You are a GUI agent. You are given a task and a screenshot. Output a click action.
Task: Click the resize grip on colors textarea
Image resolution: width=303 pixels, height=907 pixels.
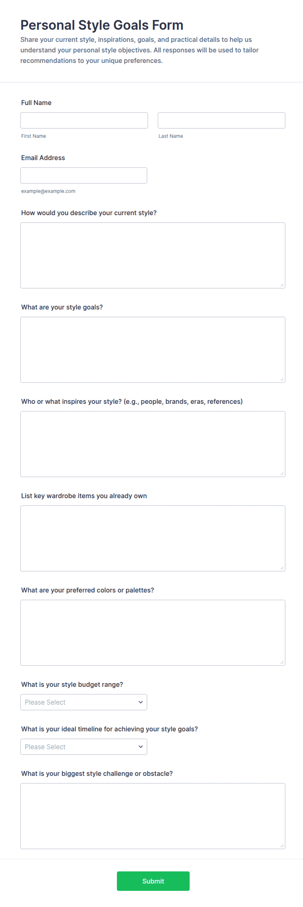pyautogui.click(x=282, y=662)
